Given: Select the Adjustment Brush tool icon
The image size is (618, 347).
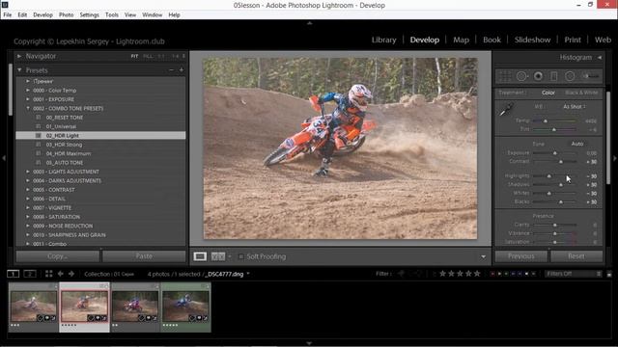Looking at the screenshot, I should (x=591, y=76).
